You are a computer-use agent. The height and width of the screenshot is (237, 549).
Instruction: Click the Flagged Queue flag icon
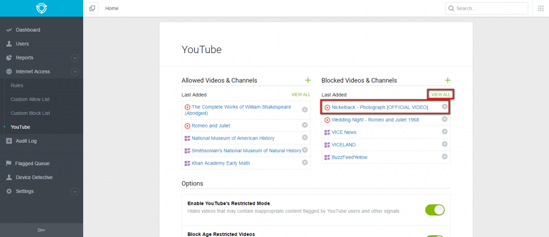coord(9,164)
